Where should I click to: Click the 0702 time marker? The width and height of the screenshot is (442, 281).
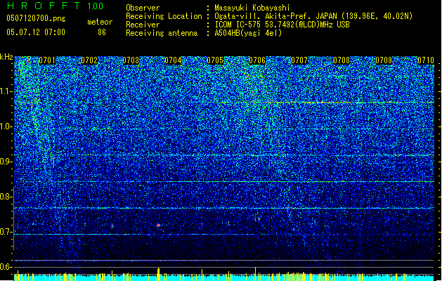[89, 60]
